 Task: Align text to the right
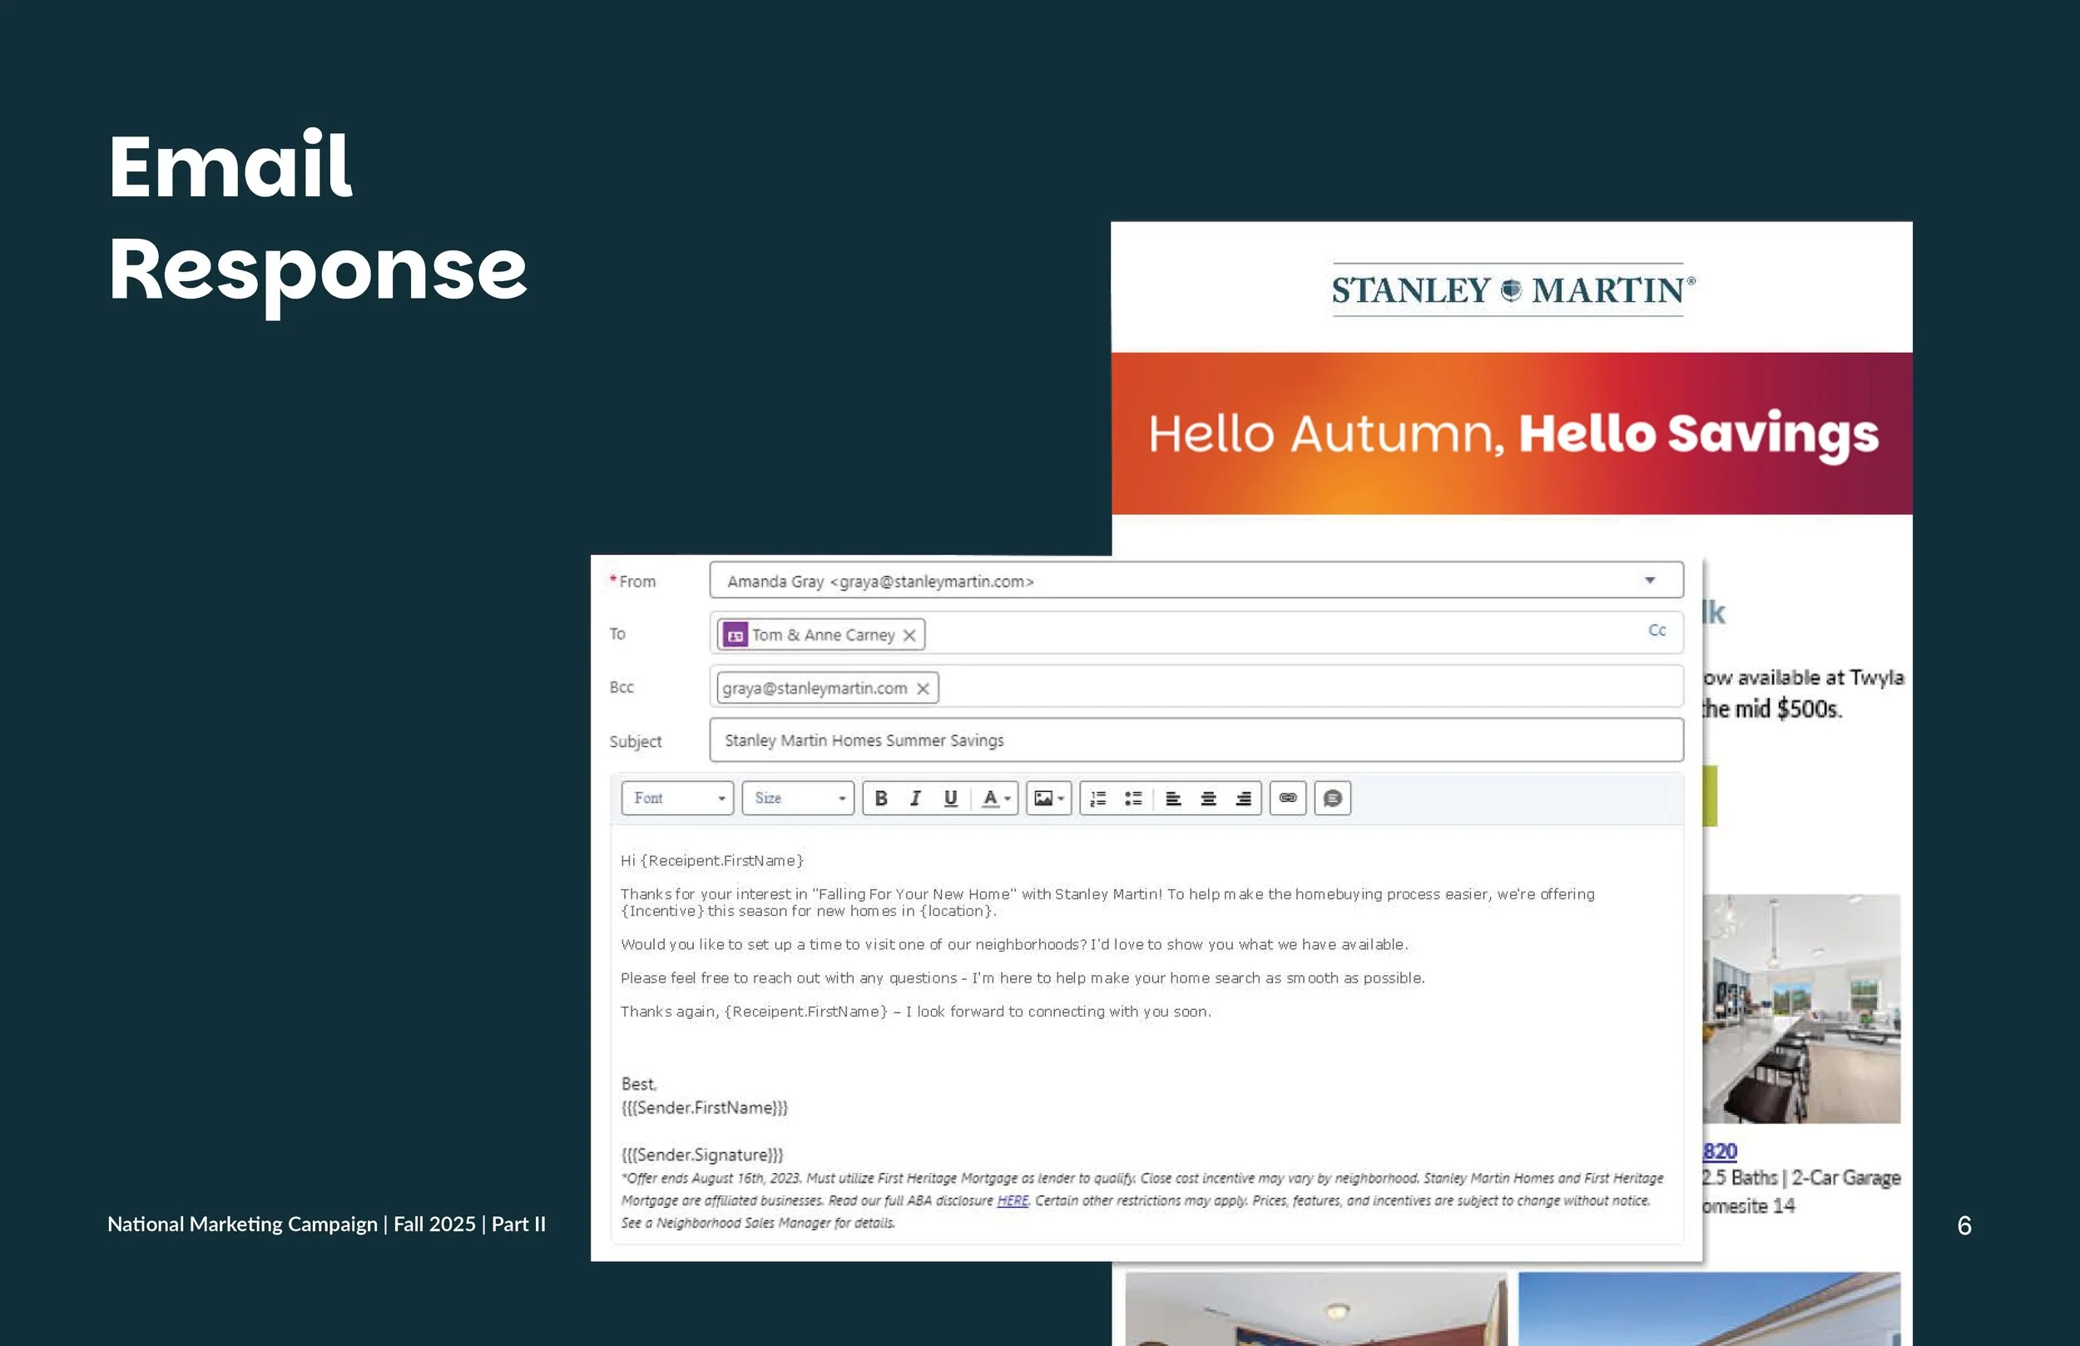[1244, 798]
